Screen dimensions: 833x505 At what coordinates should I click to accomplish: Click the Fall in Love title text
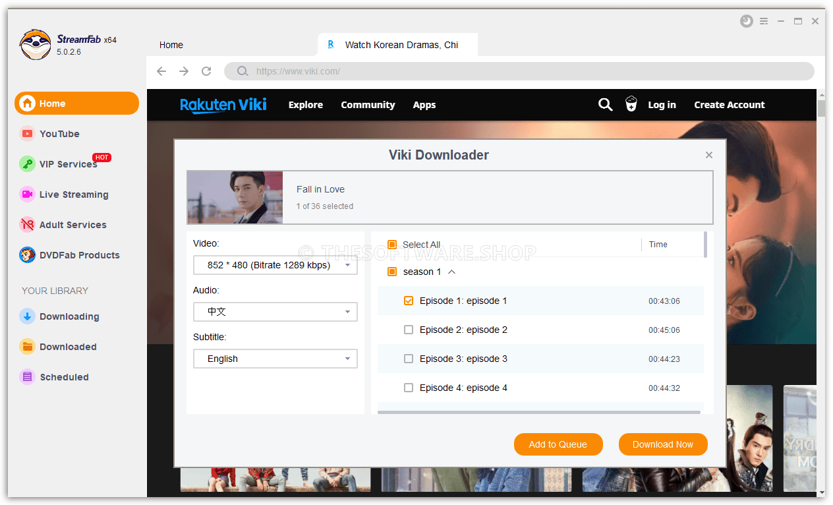coord(320,189)
